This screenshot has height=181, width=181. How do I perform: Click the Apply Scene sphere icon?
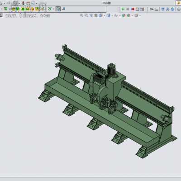pyautogui.click(x=129, y=15)
